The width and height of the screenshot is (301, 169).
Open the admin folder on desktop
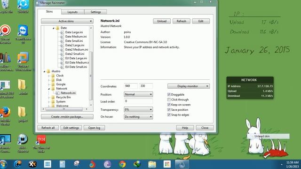coord(23,87)
